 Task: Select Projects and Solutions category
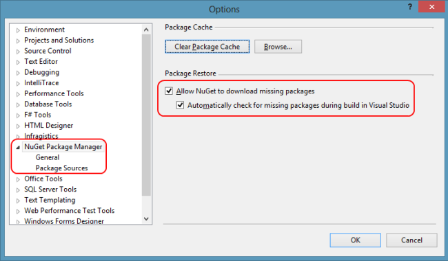tap(59, 40)
